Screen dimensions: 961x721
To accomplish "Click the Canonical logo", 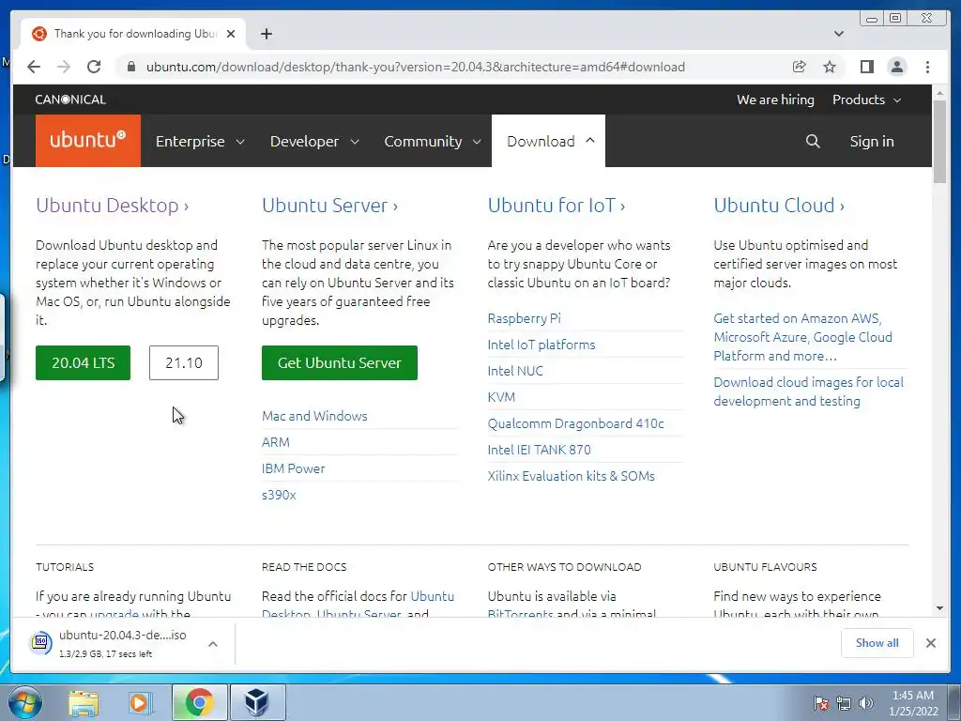I will tap(70, 100).
